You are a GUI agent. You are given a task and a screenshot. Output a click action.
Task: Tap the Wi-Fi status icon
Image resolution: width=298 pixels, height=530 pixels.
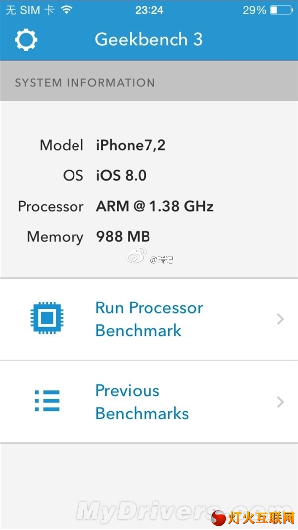tap(66, 10)
